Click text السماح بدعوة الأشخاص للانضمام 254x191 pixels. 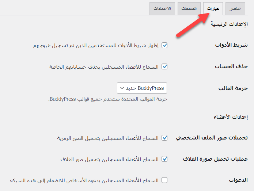(x=84, y=180)
